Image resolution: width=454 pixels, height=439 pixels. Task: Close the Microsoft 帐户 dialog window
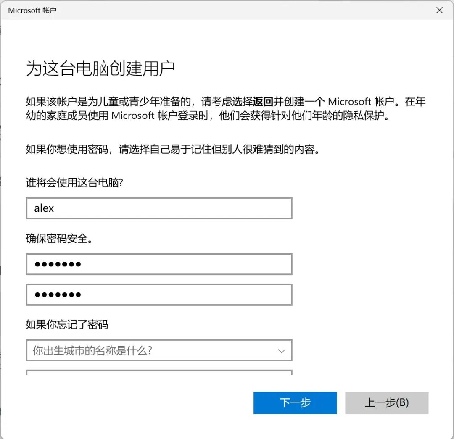pos(439,10)
